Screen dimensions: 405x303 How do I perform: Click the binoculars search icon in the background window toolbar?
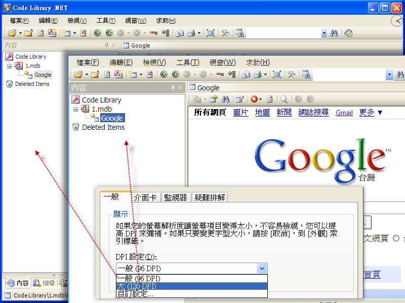pos(334,33)
